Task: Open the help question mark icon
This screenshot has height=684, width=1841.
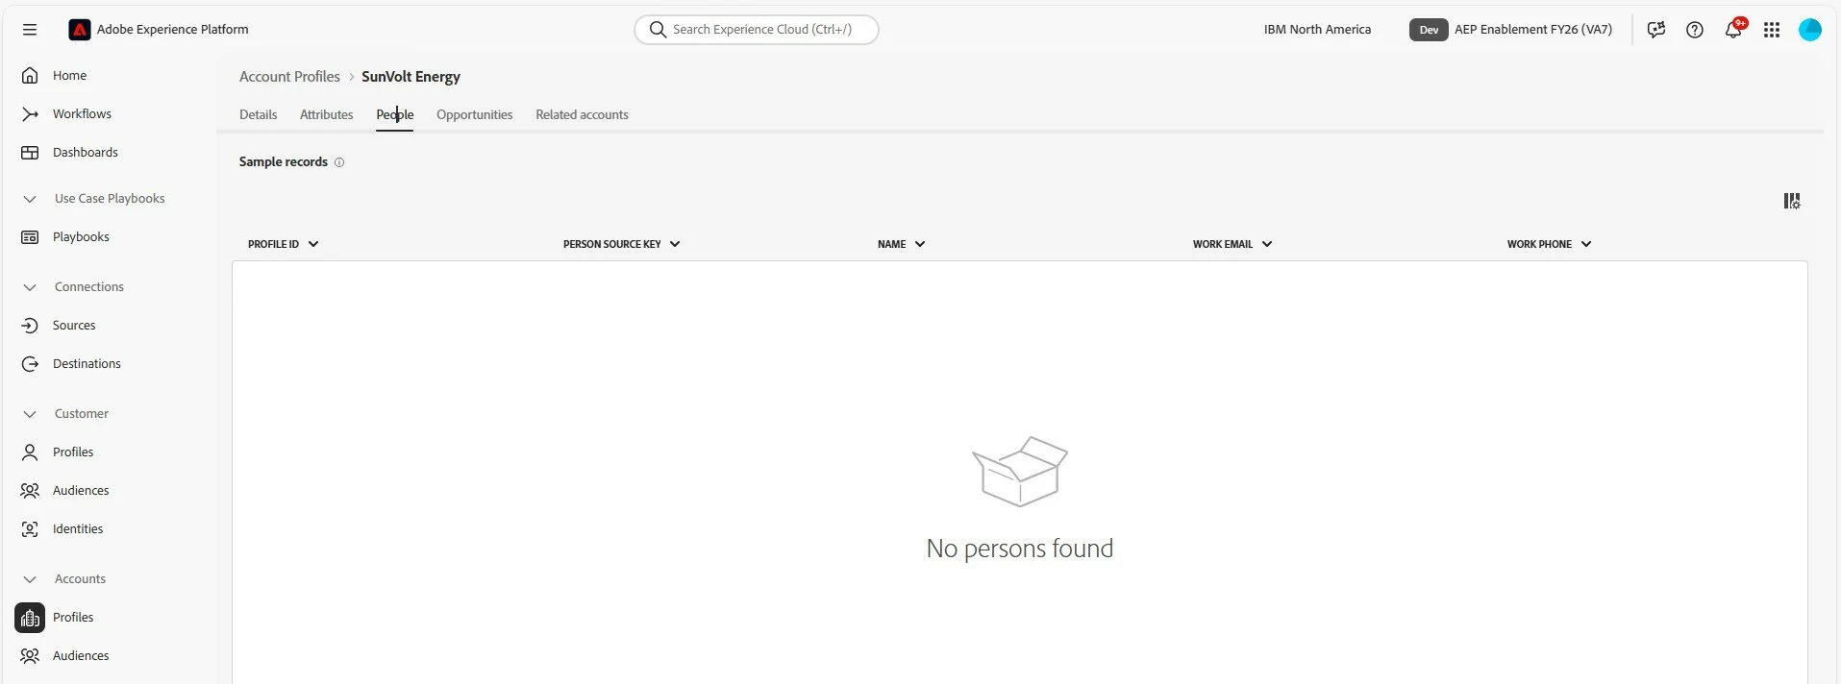Action: 1695,30
